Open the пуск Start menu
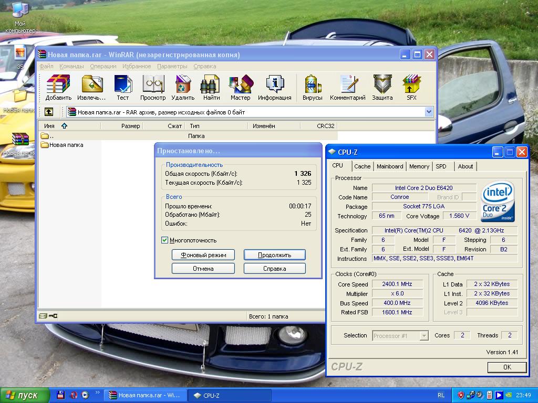This screenshot has width=538, height=403. coord(24,395)
